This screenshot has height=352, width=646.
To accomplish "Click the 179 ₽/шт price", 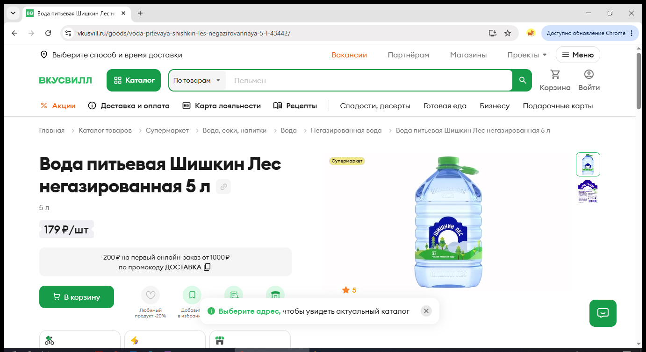I will click(x=66, y=229).
